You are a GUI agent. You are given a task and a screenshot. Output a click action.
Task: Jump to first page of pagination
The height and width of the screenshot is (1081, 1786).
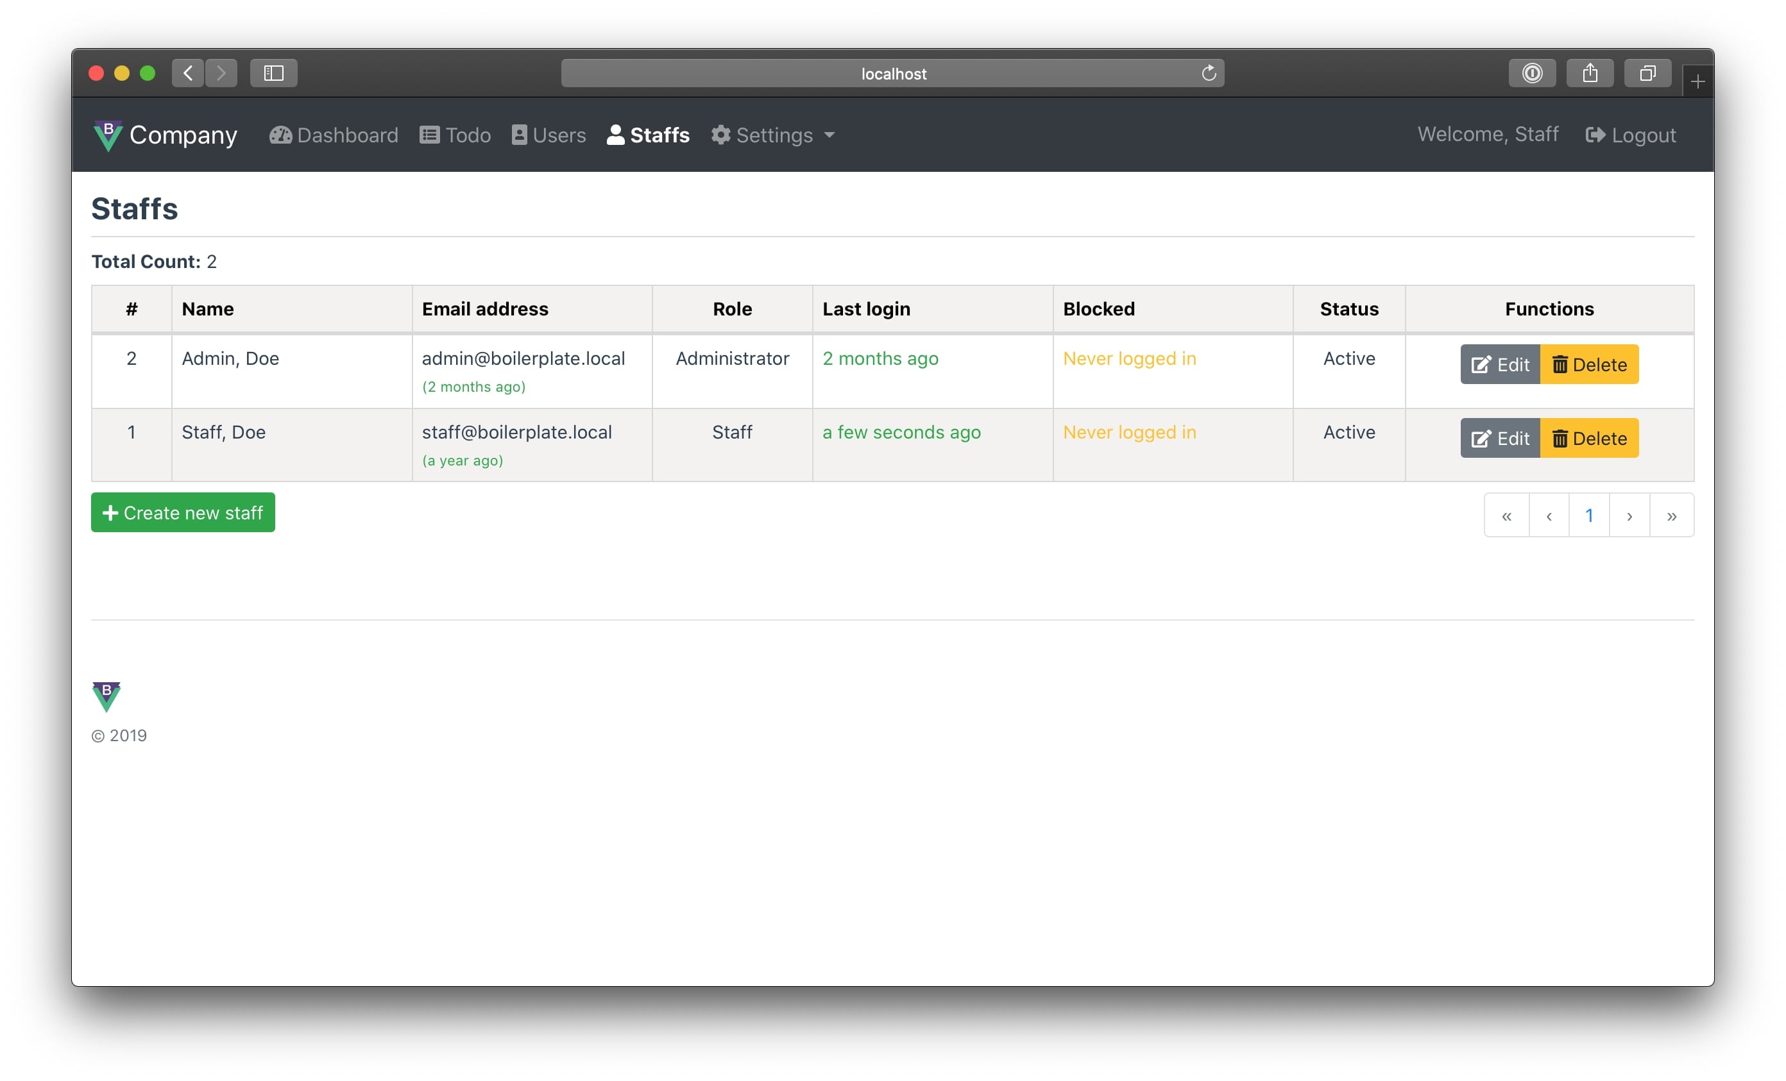click(1506, 516)
